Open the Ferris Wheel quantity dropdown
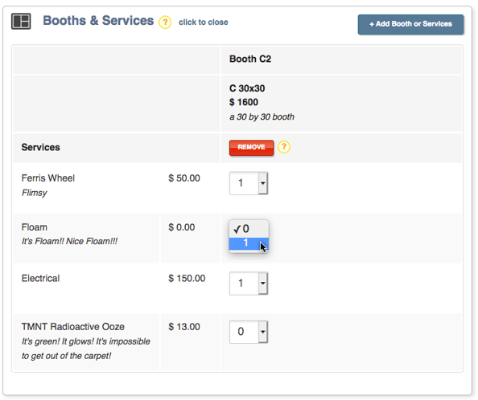This screenshot has width=478, height=400. pos(249,183)
